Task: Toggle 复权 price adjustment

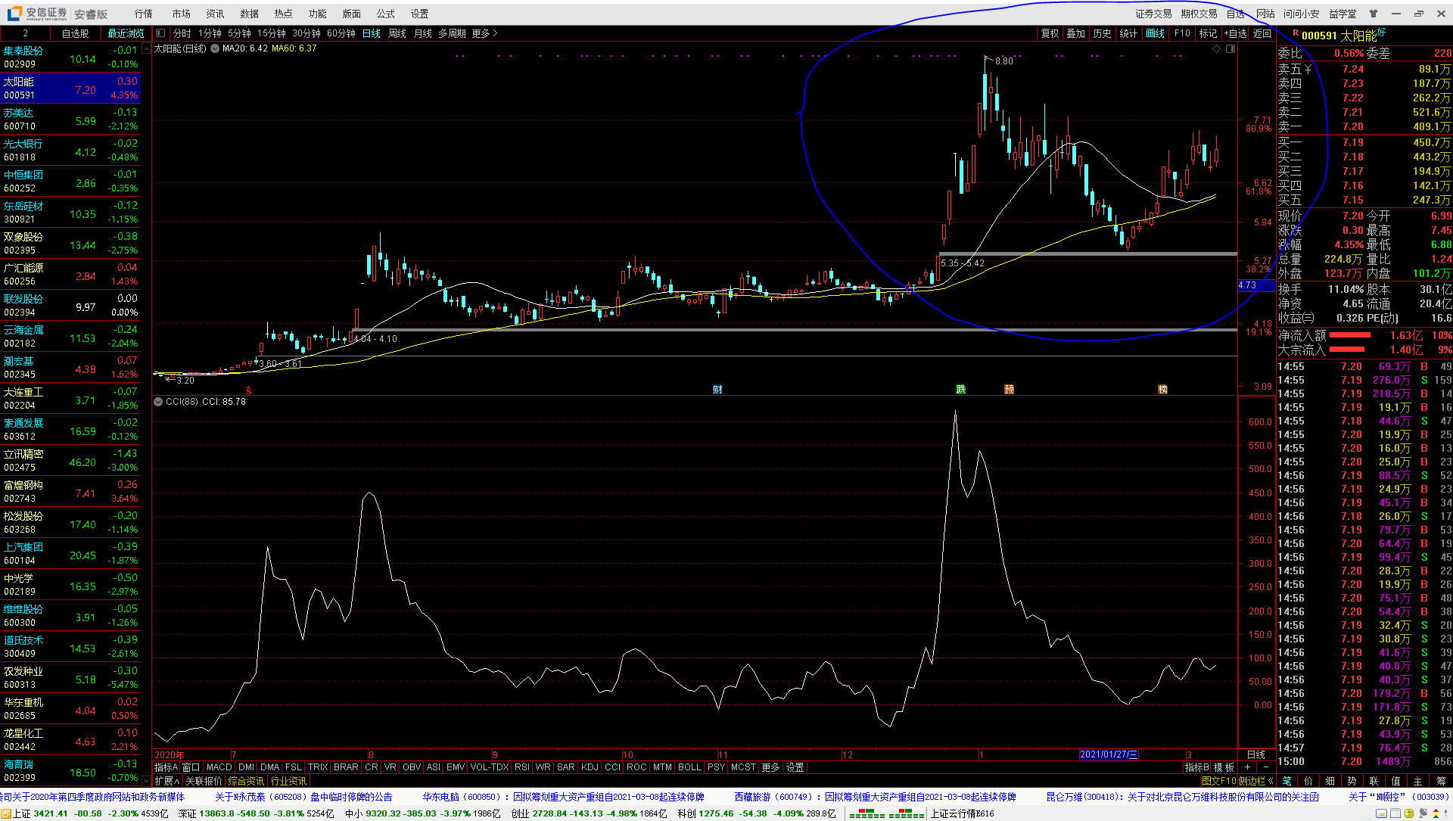Action: click(1050, 33)
